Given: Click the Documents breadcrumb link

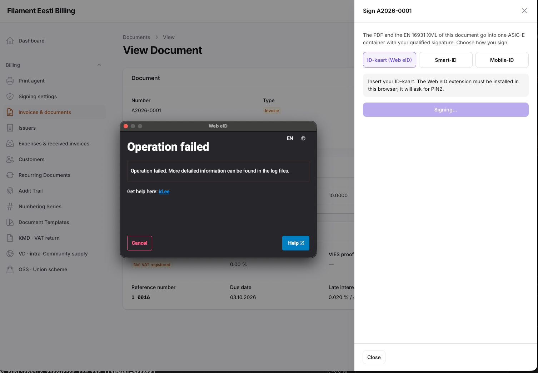Looking at the screenshot, I should click(136, 37).
